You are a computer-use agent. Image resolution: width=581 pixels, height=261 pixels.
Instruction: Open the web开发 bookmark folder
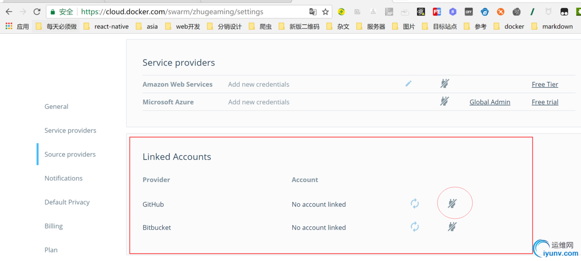pos(183,26)
